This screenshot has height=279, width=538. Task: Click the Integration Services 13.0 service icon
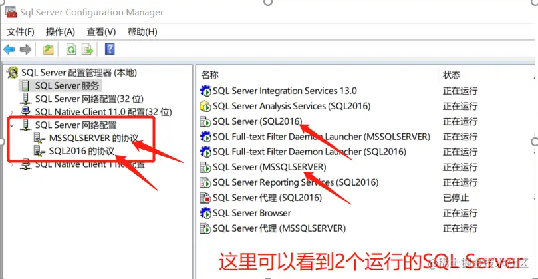(205, 91)
